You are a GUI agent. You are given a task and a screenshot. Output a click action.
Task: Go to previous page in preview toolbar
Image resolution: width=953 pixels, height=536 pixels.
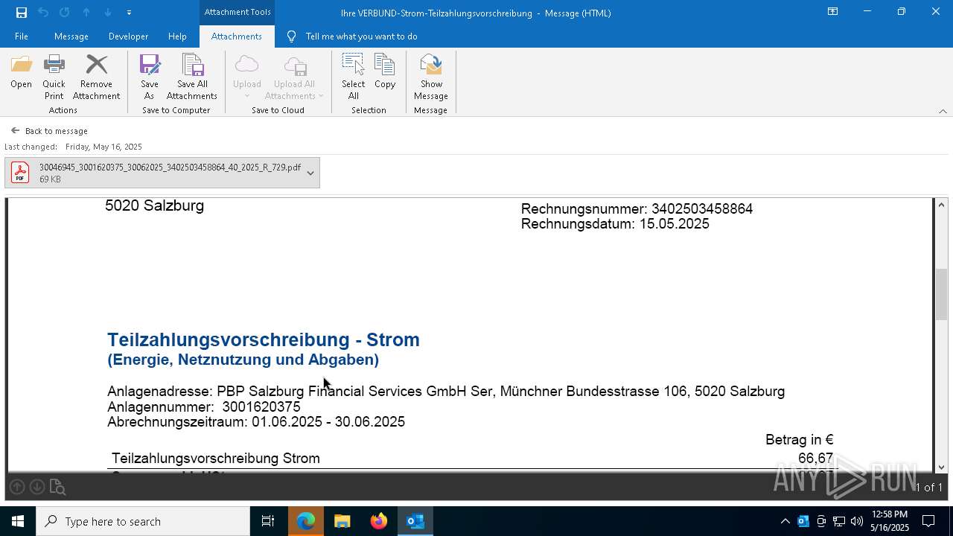tap(17, 487)
